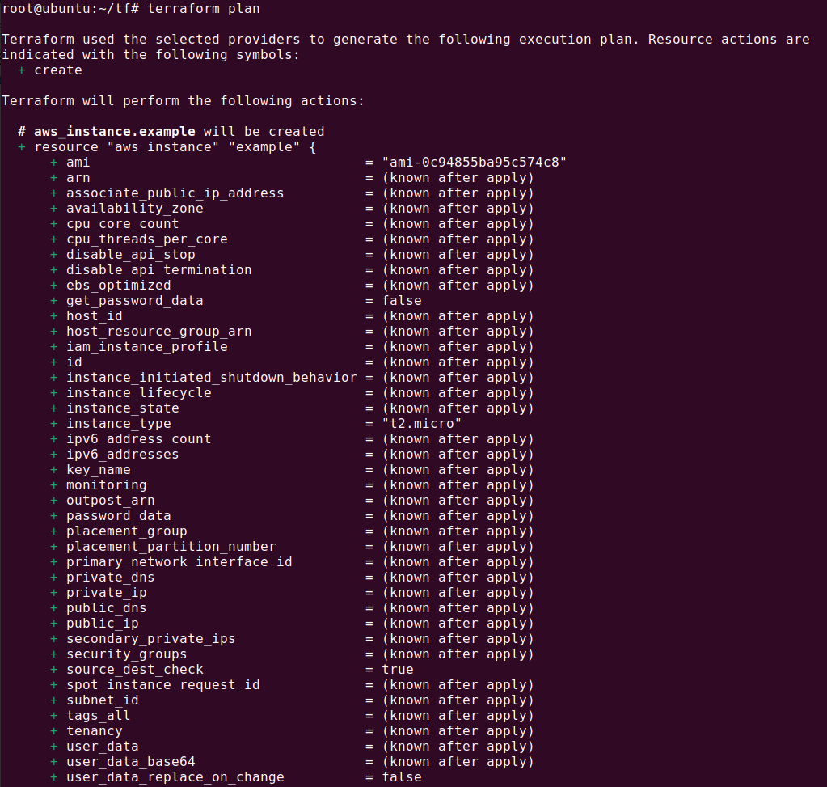Click the "security_groups" attribute name
The image size is (827, 787).
126,654
